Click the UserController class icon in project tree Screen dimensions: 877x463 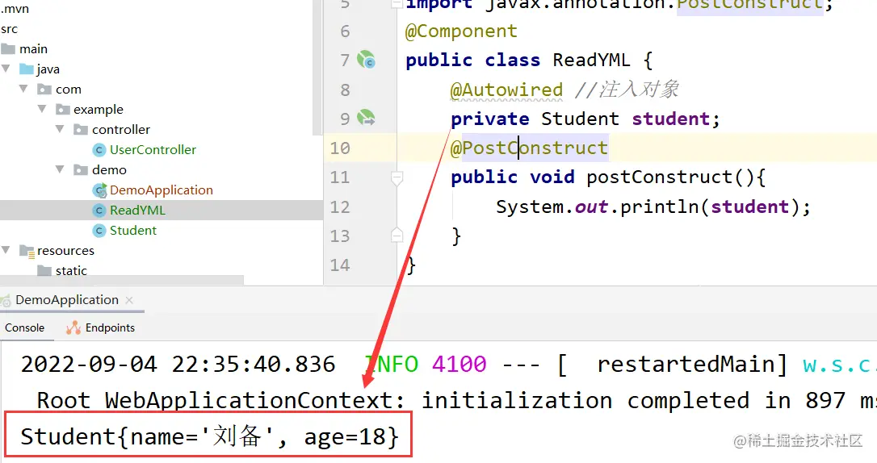(99, 150)
